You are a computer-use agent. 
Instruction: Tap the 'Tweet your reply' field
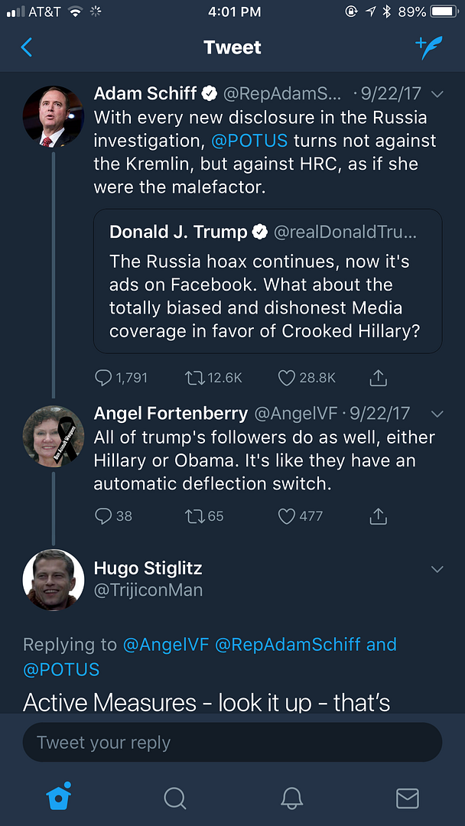pos(232,743)
